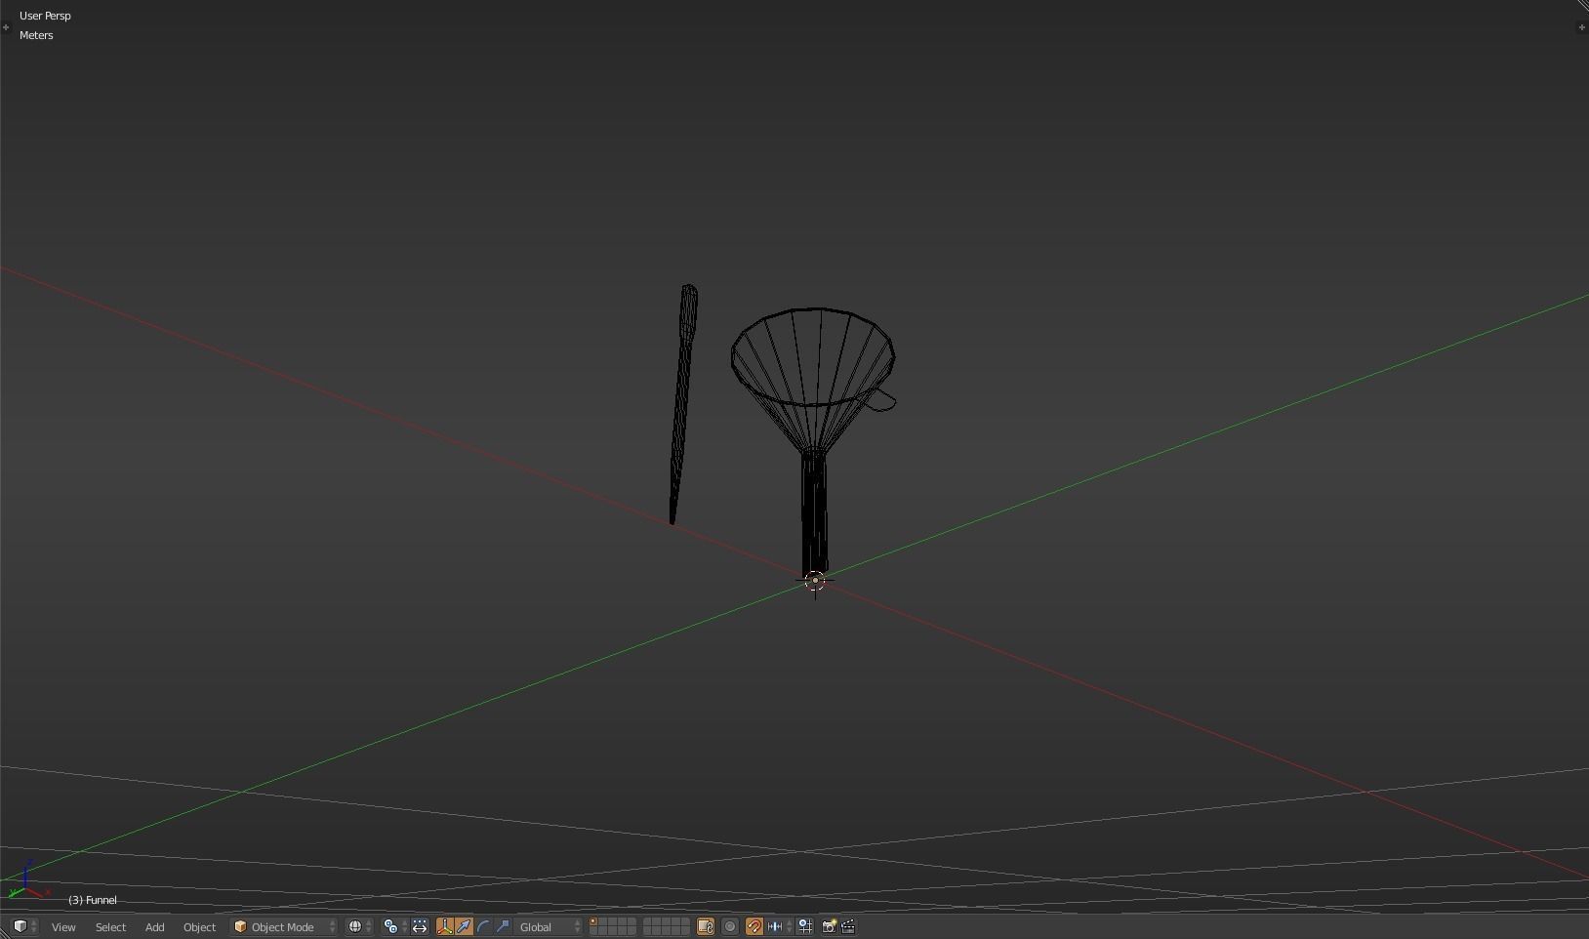The height and width of the screenshot is (939, 1589).
Task: Open the viewport shading dropdown (wireframe sphere)
Action: 360,927
